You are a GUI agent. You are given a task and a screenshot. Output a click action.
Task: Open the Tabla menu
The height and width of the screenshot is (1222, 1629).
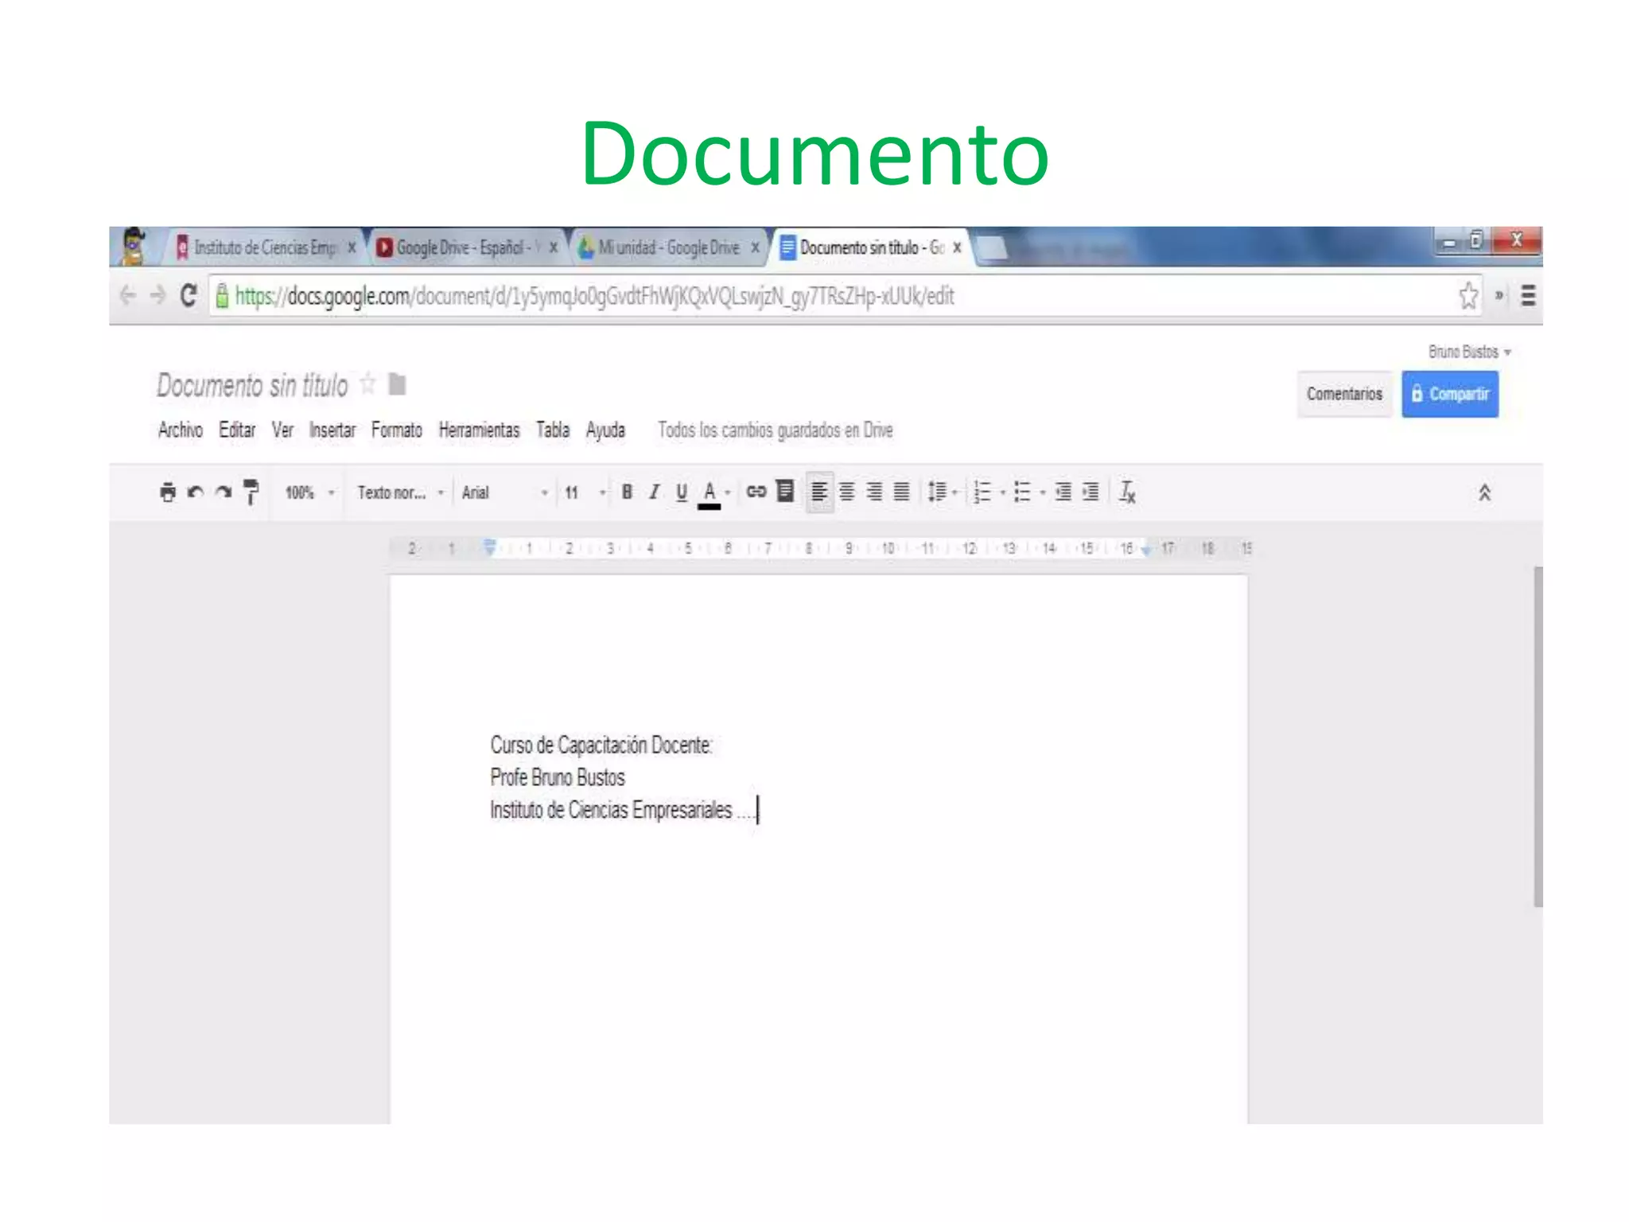click(553, 430)
